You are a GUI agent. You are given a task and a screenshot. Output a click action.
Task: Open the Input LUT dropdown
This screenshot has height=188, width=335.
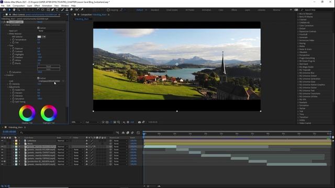(x=51, y=31)
